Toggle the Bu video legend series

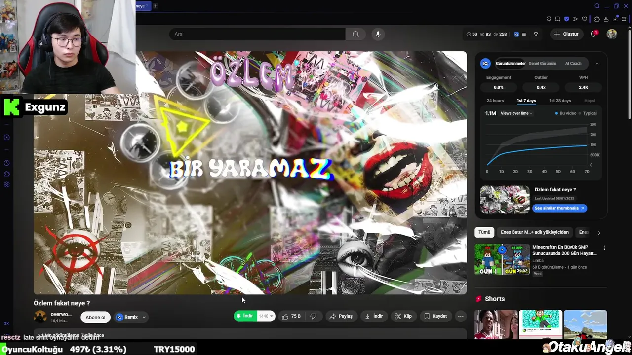coord(566,113)
